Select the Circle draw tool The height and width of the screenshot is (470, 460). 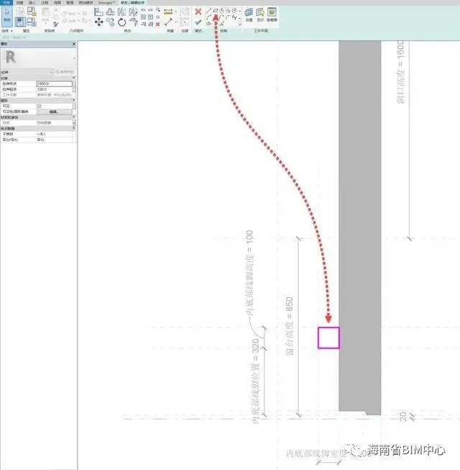234,11
